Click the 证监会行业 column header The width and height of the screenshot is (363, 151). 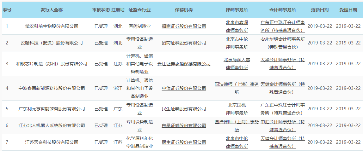tap(139, 10)
